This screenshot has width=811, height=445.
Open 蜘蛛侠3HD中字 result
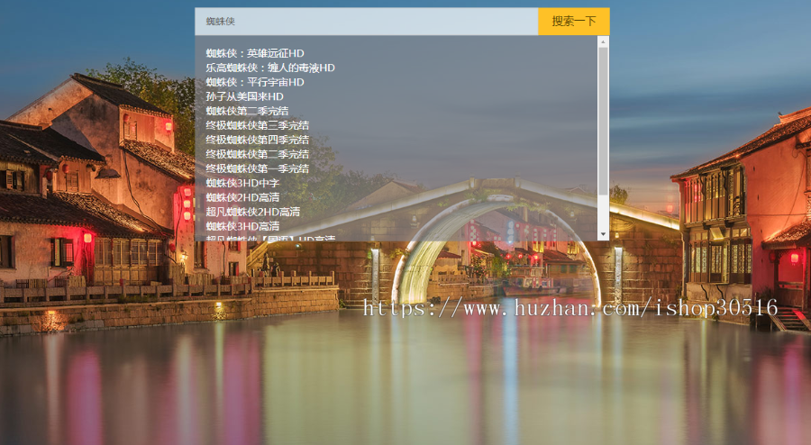(242, 183)
